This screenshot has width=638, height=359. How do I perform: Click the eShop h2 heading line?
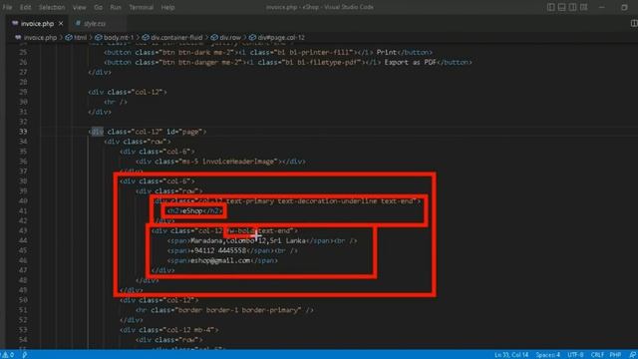click(195, 210)
